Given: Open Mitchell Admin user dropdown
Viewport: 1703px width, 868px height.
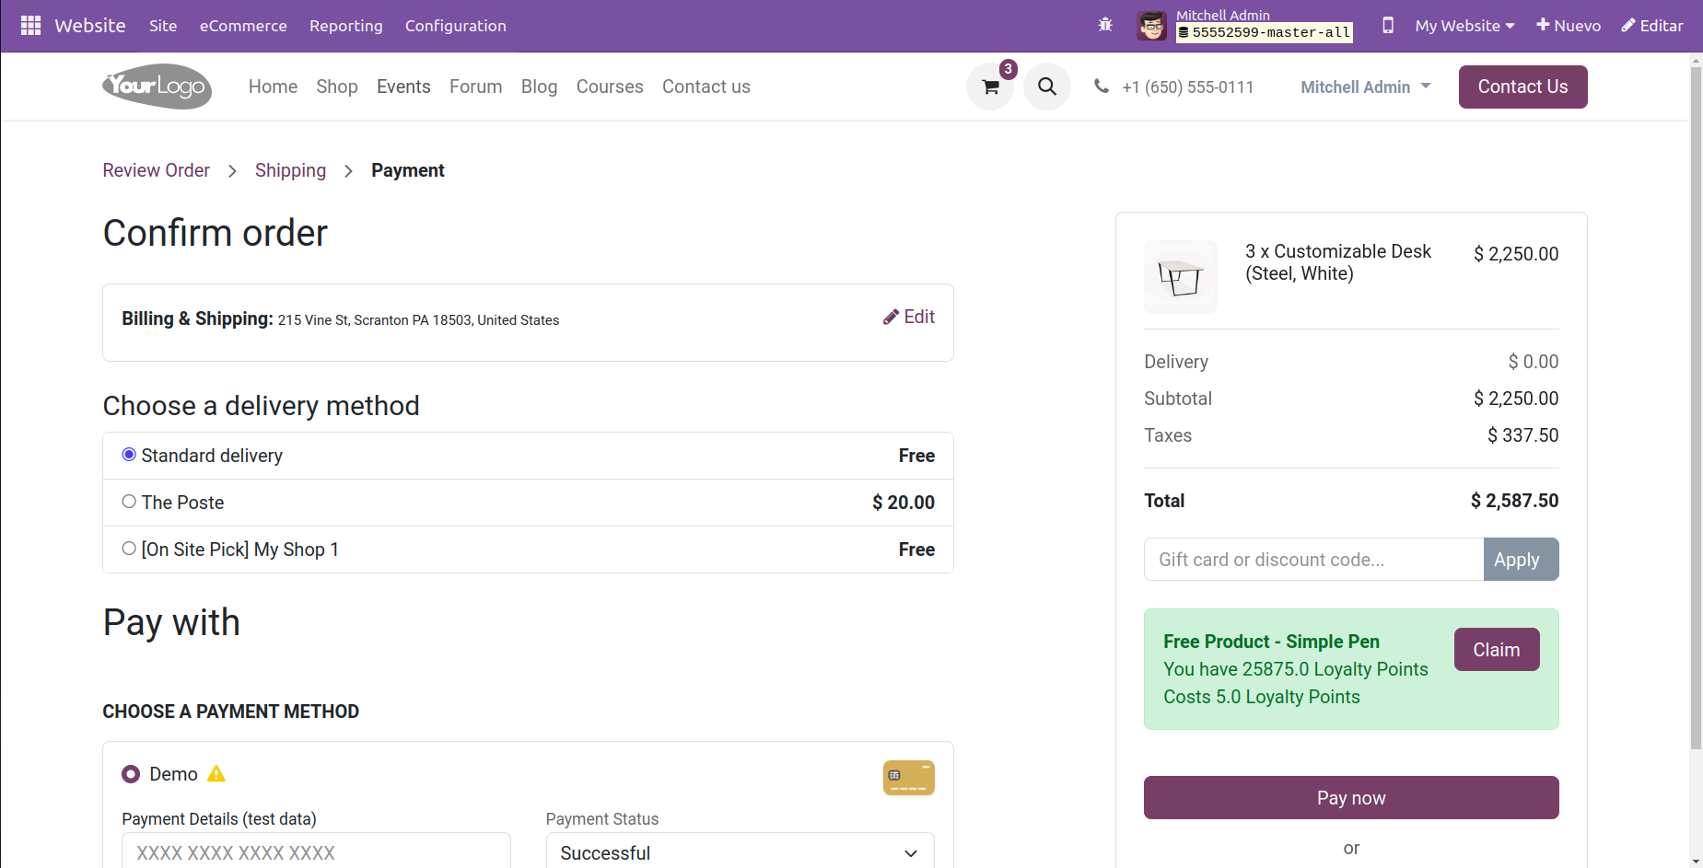Looking at the screenshot, I should pyautogui.click(x=1365, y=87).
